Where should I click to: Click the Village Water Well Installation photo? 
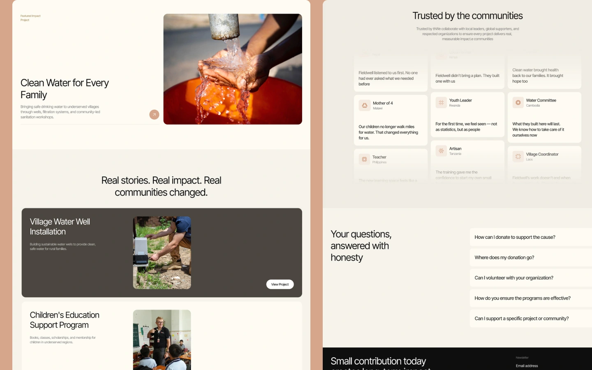(x=162, y=253)
